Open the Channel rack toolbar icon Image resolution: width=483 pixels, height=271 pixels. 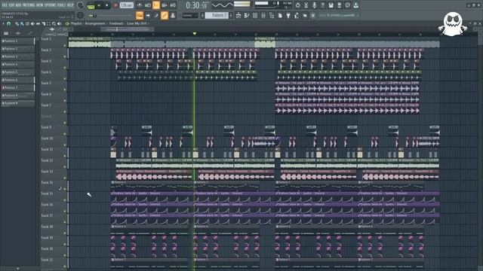click(x=255, y=15)
